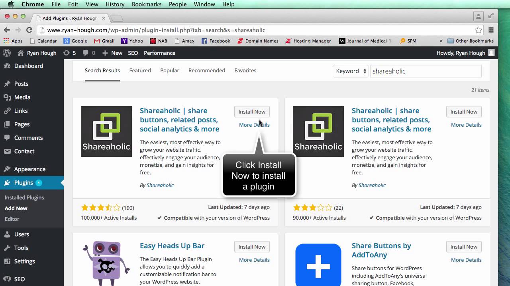Open the + New menu in admin bar
This screenshot has width=510, height=286.
point(112,53)
